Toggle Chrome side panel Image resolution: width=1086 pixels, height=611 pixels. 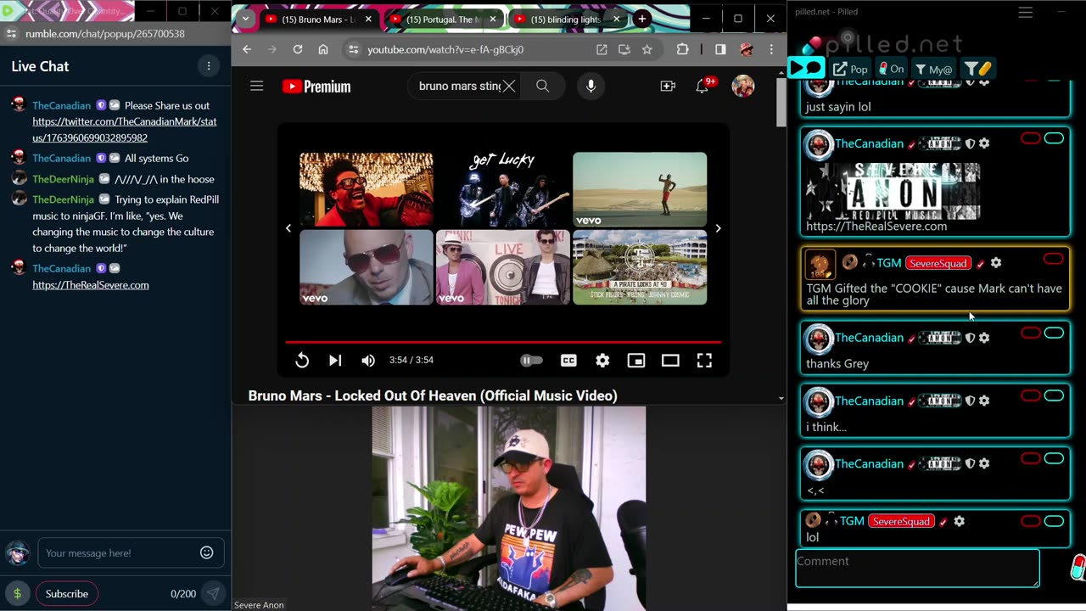(x=720, y=49)
